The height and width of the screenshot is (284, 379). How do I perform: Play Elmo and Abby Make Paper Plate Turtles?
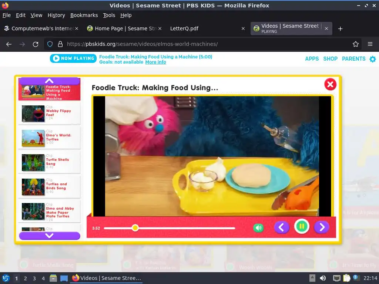pos(49,211)
